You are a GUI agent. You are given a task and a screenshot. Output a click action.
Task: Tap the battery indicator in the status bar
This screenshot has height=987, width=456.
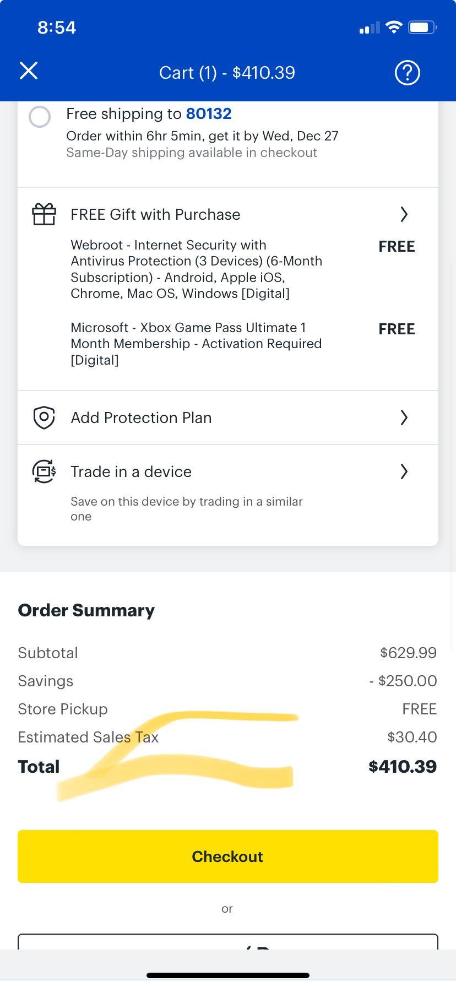click(x=423, y=27)
